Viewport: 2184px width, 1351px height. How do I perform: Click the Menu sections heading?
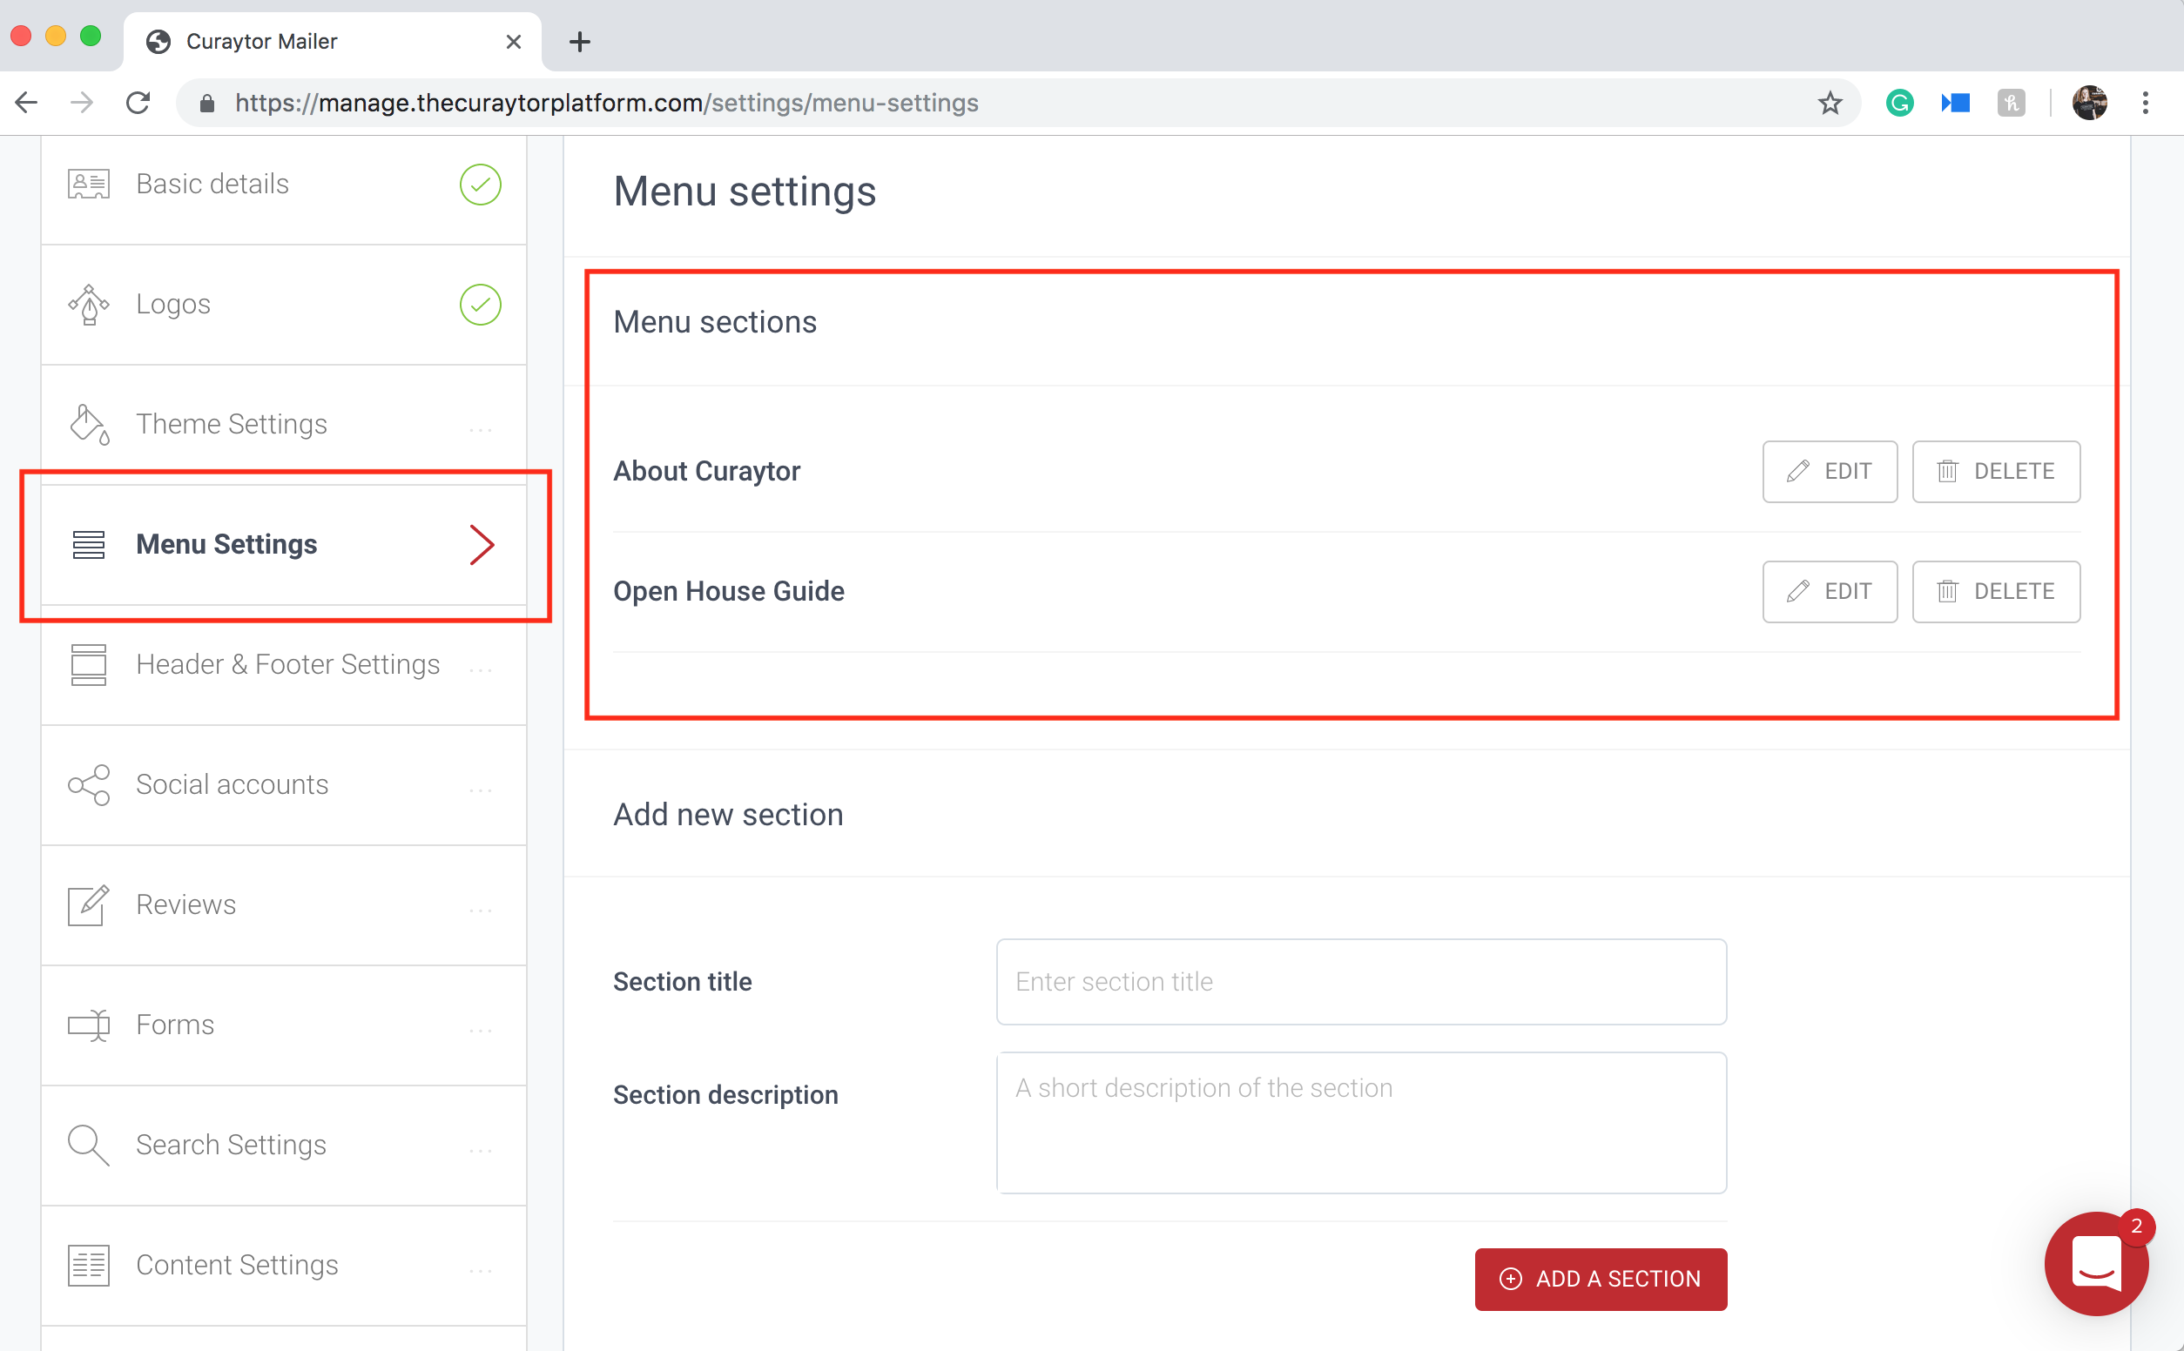[x=715, y=322]
